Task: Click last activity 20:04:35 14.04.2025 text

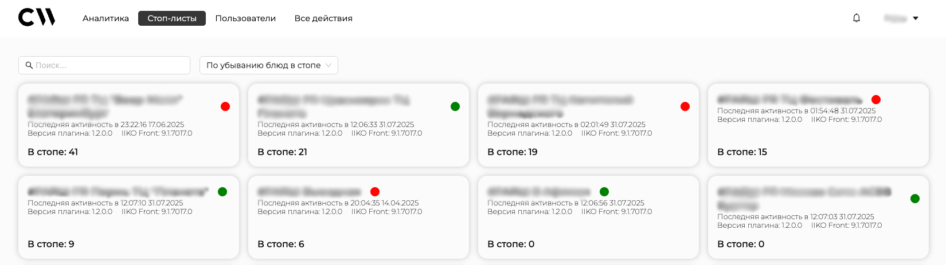Action: [x=338, y=203]
